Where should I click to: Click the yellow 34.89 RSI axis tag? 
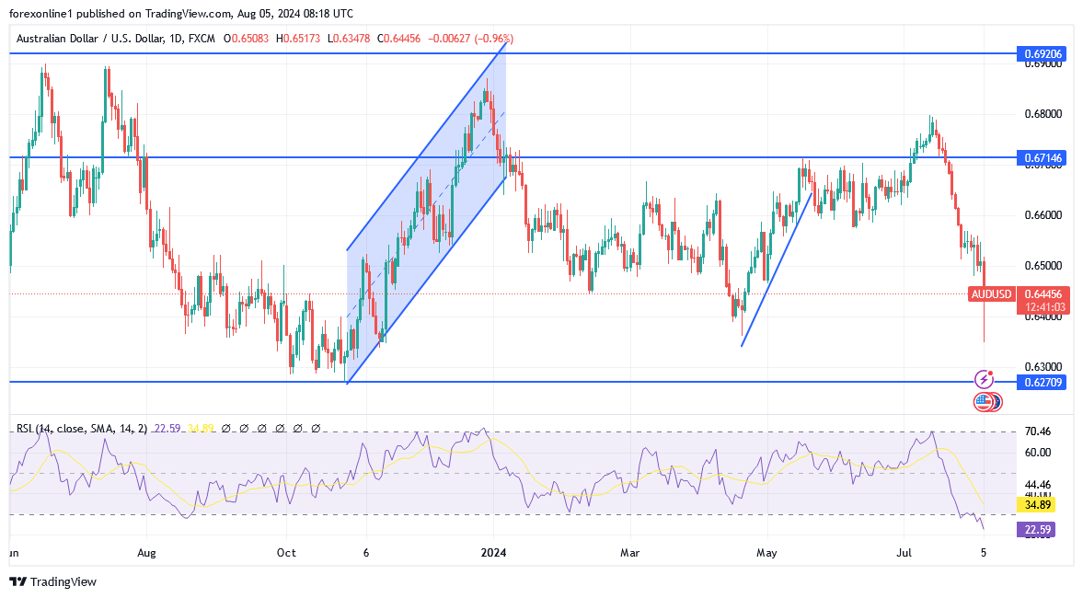point(1037,505)
